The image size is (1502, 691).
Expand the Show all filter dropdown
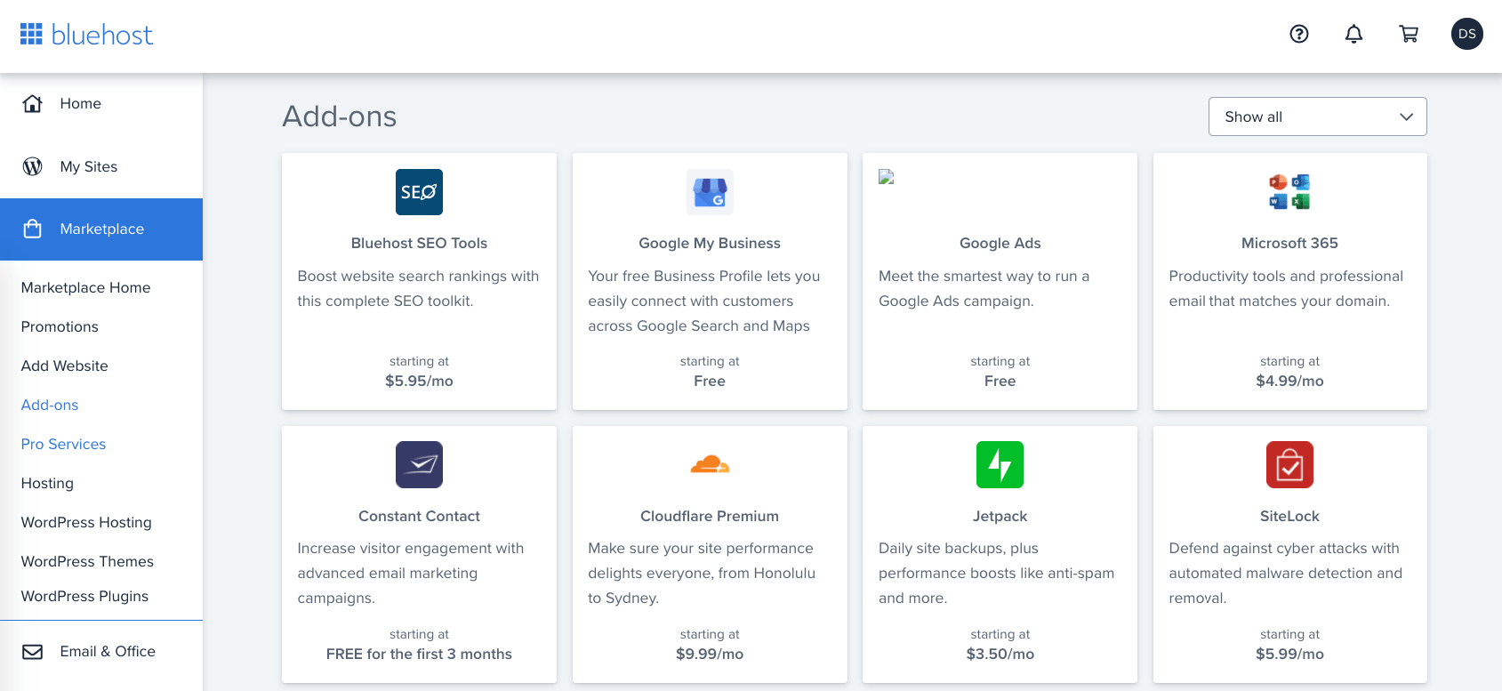[1317, 117]
